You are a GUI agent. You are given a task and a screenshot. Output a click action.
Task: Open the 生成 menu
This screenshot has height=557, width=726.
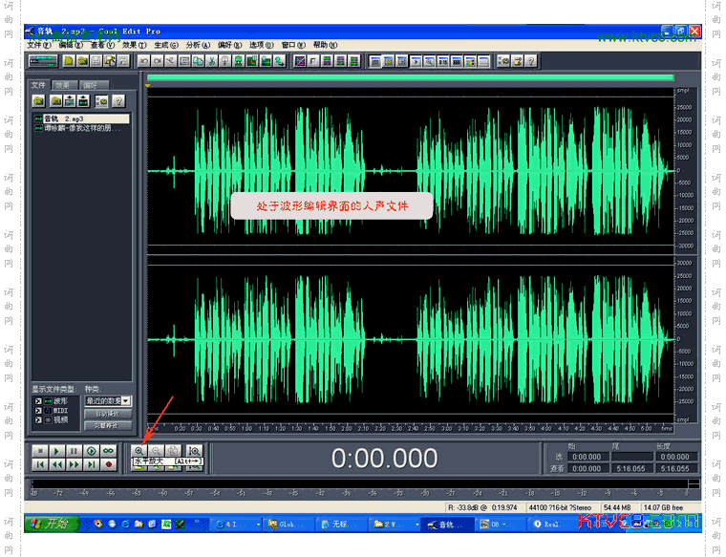[x=166, y=45]
